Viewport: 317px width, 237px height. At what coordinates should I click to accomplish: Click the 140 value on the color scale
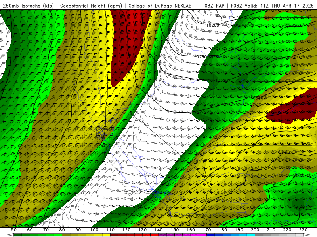click(x=158, y=230)
